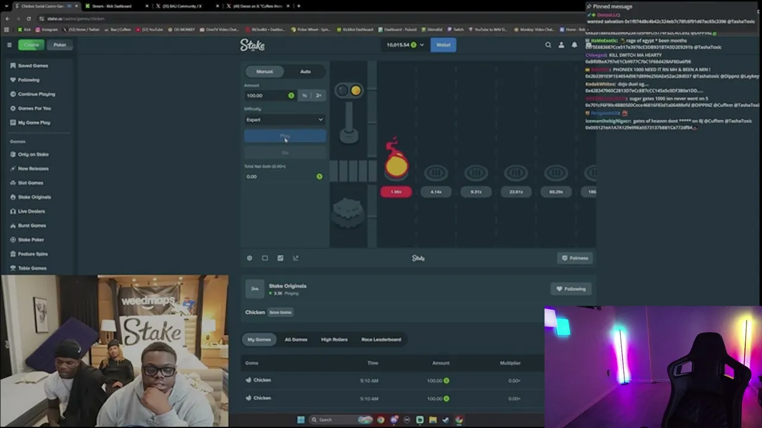This screenshot has height=428, width=762.
Task: Open the Fairness dialog
Action: click(x=575, y=258)
